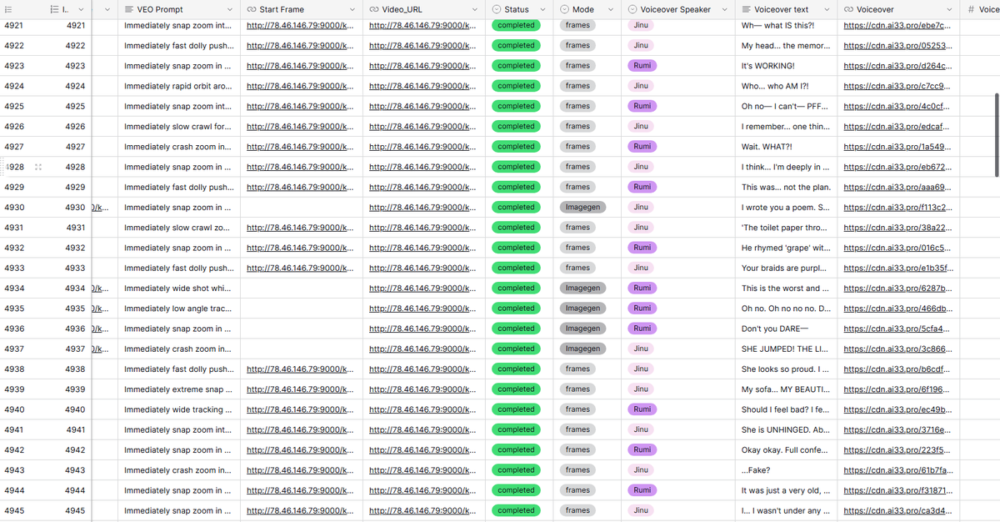
Task: Click the select-field icon beside Mode header
Action: pyautogui.click(x=565, y=9)
